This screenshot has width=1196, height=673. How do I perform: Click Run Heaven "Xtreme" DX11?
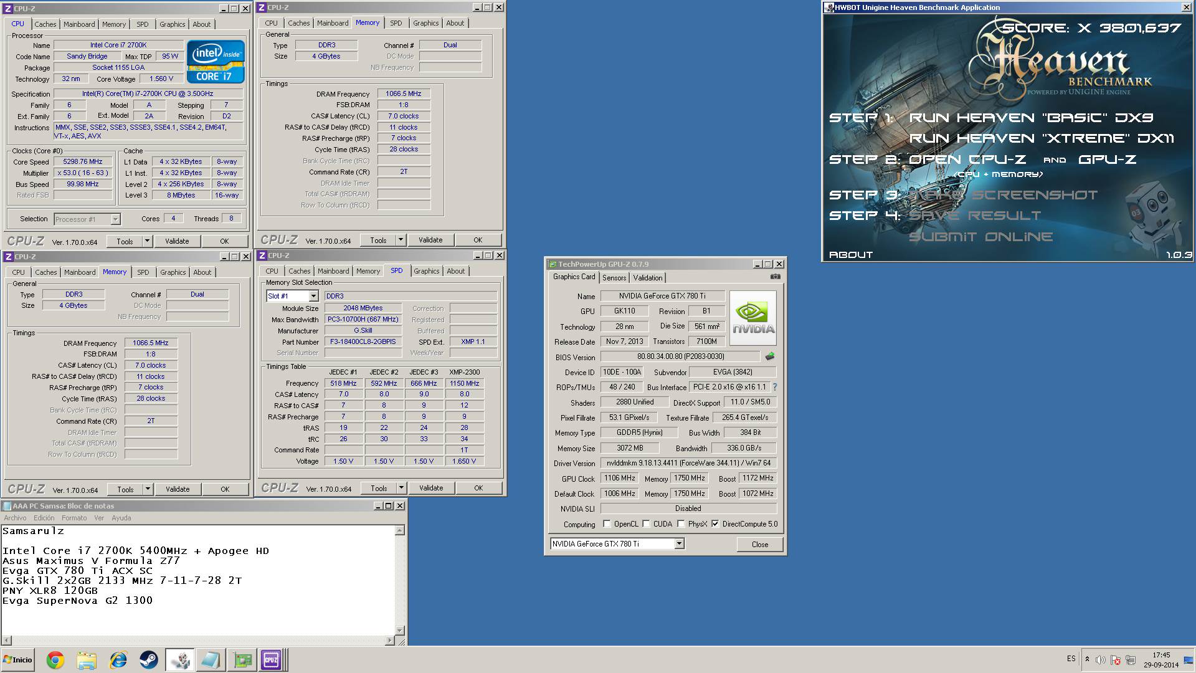click(x=1042, y=138)
